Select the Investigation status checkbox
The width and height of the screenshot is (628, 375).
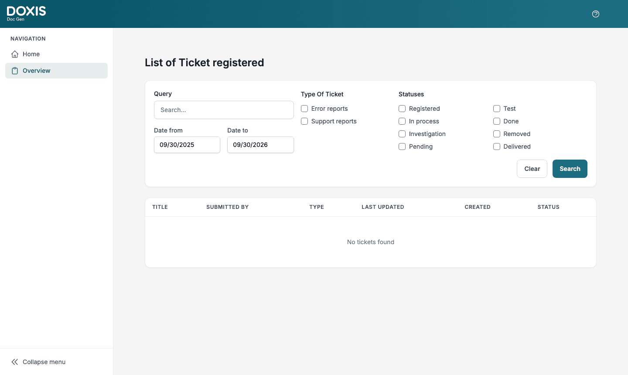tap(402, 134)
